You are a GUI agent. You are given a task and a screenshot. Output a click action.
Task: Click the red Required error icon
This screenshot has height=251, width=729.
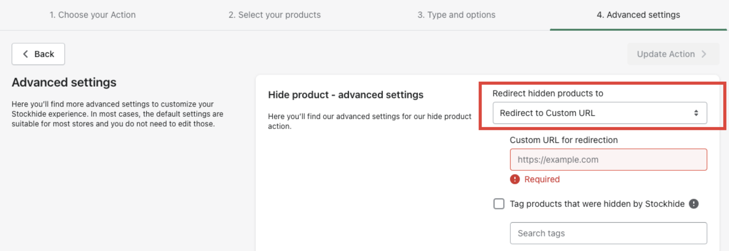pos(515,179)
